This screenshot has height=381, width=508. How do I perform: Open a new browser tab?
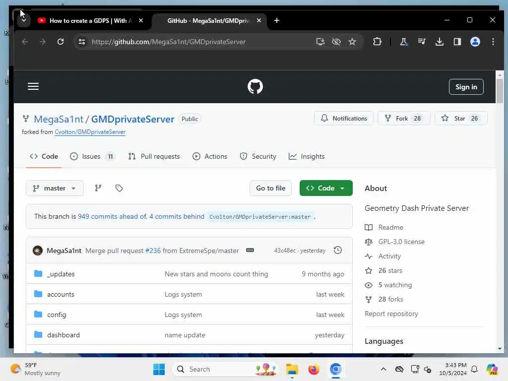[277, 21]
